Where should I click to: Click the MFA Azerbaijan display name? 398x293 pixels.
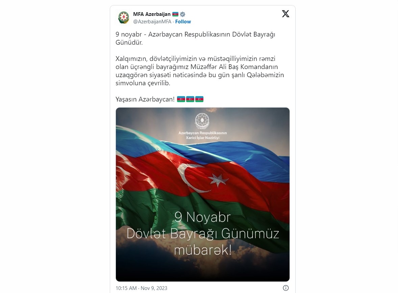[152, 14]
